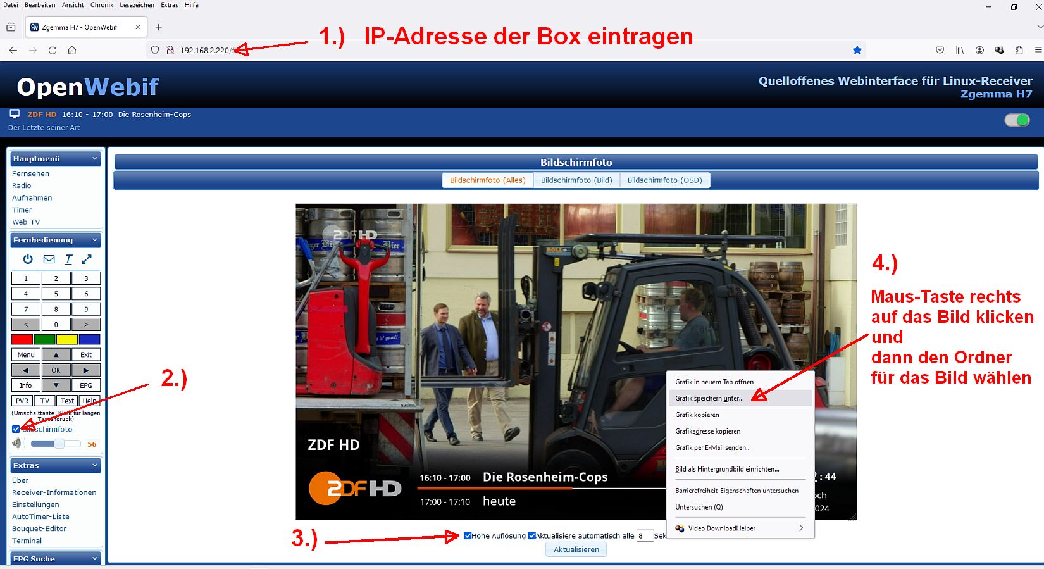Switch to Bildschirmfoto (OSD) tab
This screenshot has width=1044, height=569.
(x=664, y=180)
